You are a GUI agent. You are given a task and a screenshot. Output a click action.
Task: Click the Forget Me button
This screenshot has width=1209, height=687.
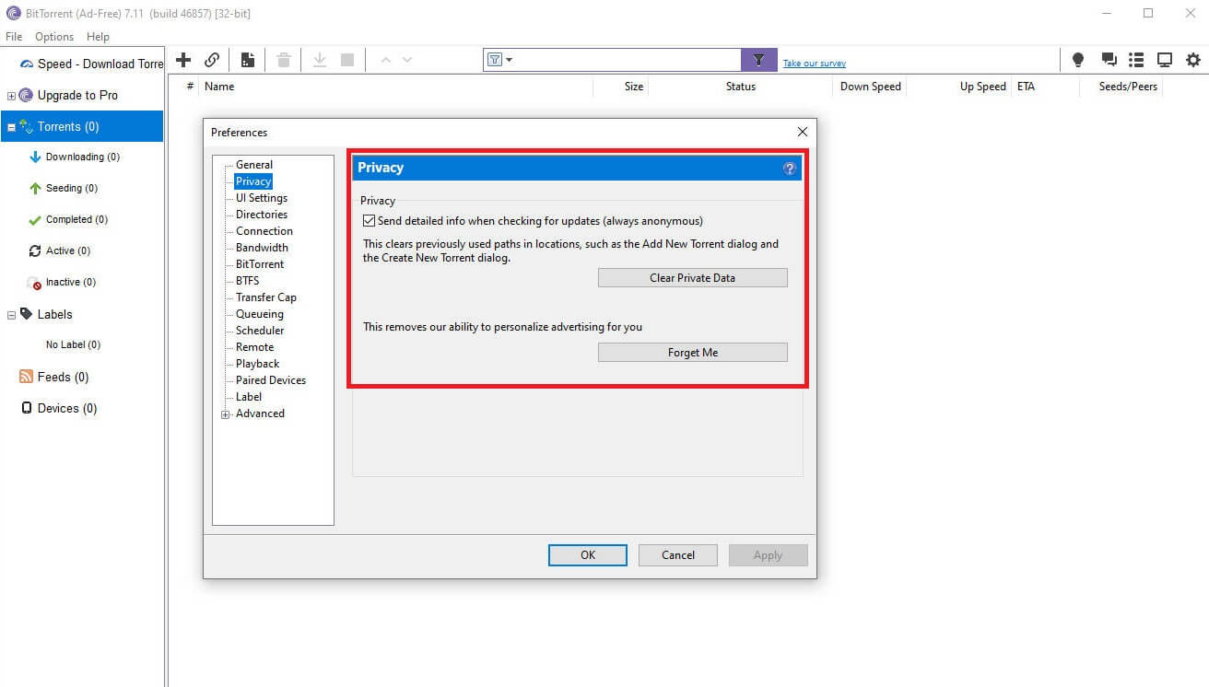pos(693,353)
